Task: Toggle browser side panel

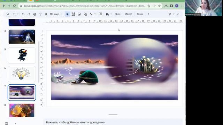Action: coord(171,6)
